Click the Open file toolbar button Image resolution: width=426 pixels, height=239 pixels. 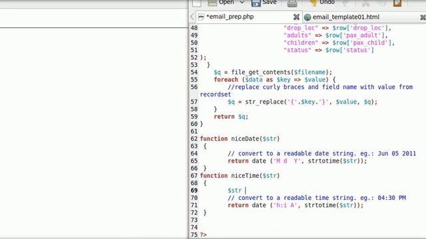(220, 3)
